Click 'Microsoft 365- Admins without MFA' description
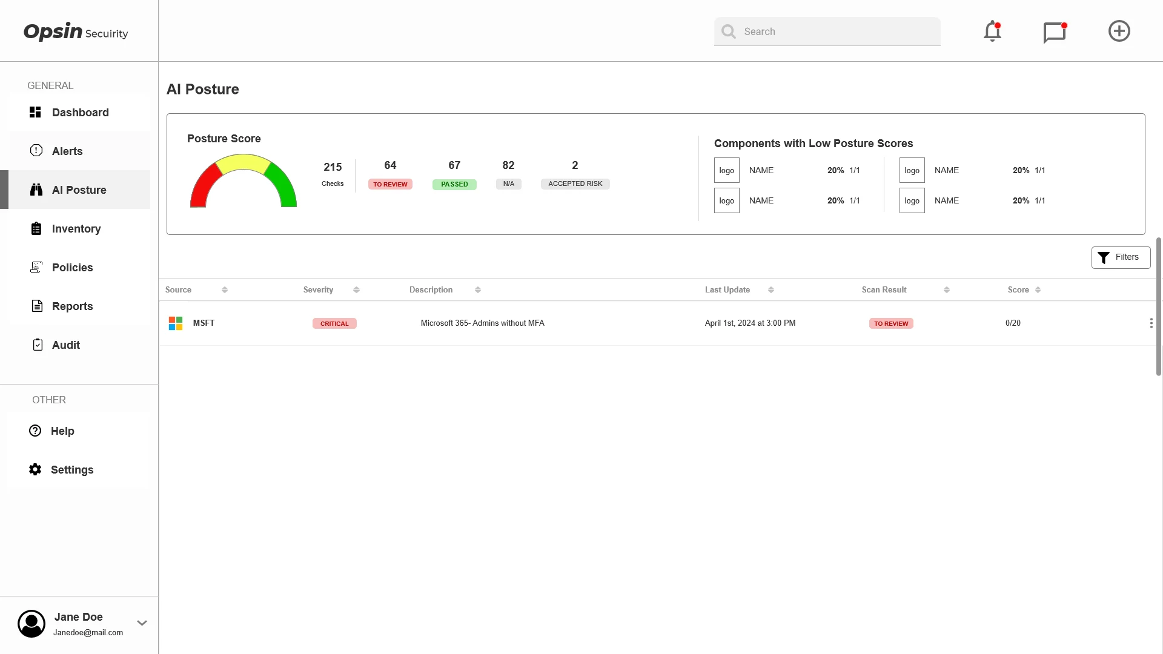The image size is (1163, 654). click(x=482, y=323)
